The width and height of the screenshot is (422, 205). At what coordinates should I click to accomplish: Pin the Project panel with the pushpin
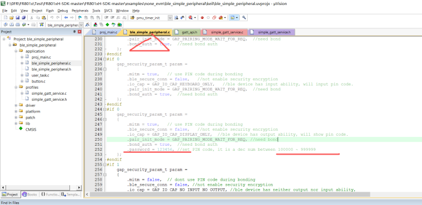(x=74, y=32)
